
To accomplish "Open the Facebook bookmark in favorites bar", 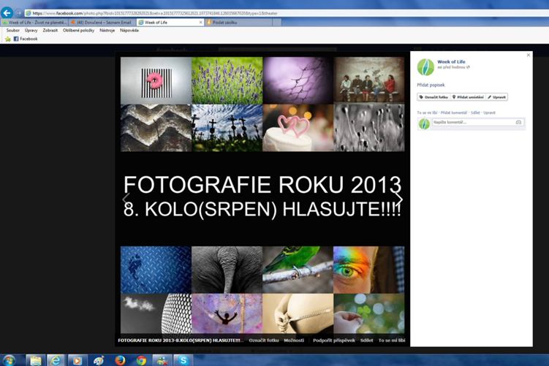I will (x=26, y=39).
